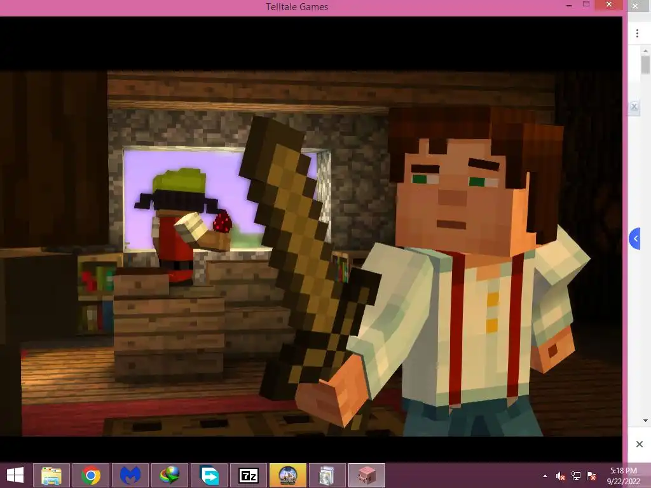
Task: Click the scrollbar down arrow in side panel
Action: point(645,421)
